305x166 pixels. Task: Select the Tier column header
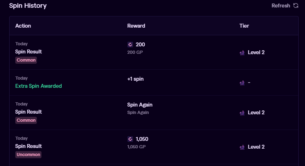click(244, 26)
